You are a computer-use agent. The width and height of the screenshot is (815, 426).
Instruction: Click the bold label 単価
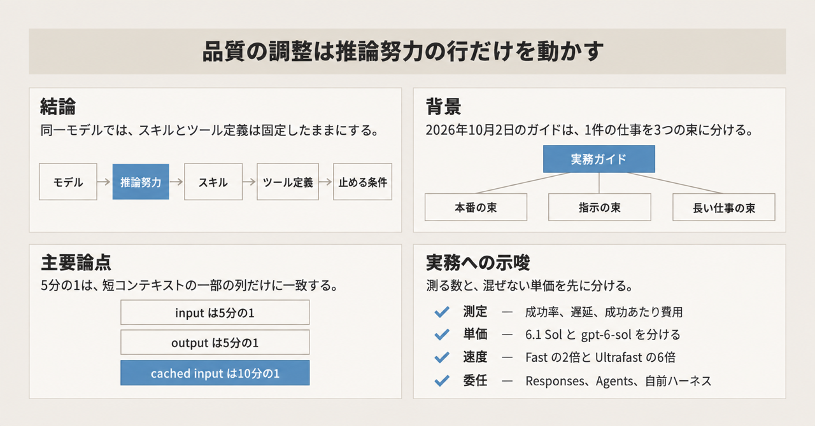pyautogui.click(x=475, y=334)
